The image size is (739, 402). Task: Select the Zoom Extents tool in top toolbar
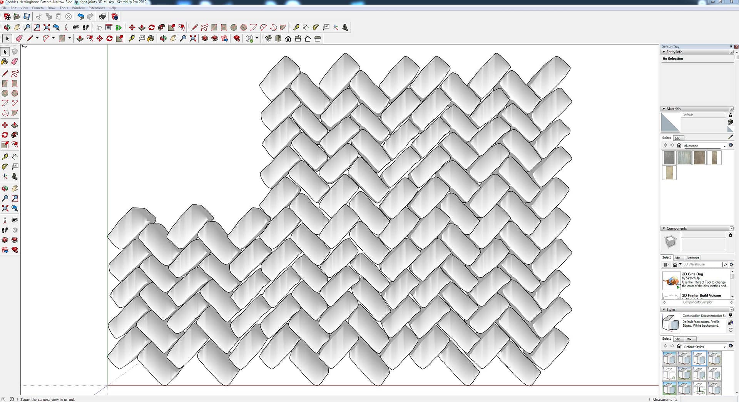coord(47,27)
